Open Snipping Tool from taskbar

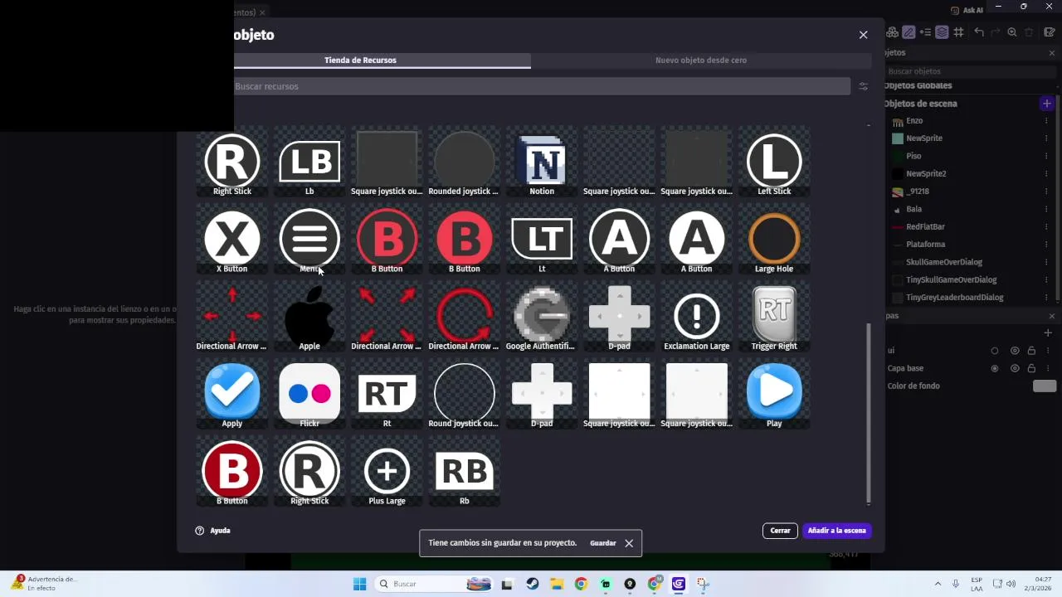(x=702, y=584)
